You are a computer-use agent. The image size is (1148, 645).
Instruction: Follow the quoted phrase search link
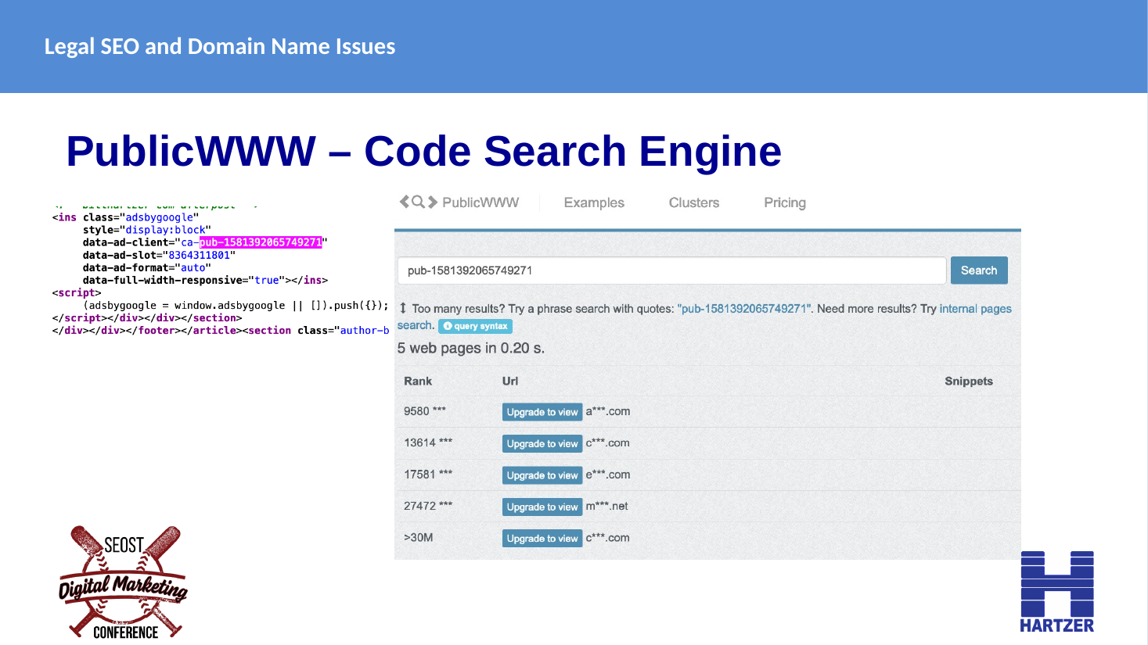[x=744, y=309]
